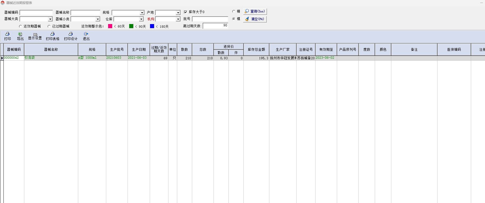Viewport: 485px width, 203px height.
Task: Expand the 规格 dropdown list
Action: [142, 13]
